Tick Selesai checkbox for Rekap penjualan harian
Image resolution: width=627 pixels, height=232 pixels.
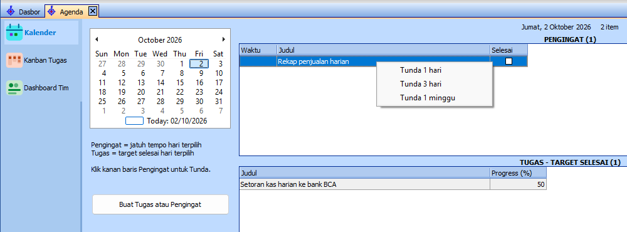pyautogui.click(x=508, y=61)
